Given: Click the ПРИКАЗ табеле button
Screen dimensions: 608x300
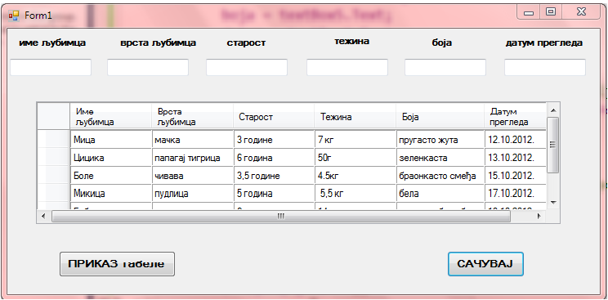Looking at the screenshot, I should click(x=117, y=264).
